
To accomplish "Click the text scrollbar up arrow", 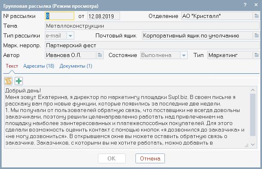I will coord(253,90).
